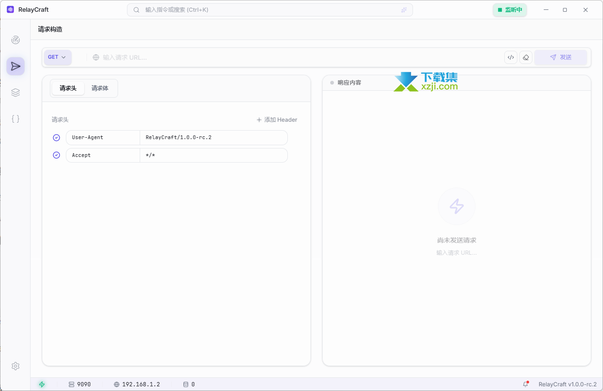
Task: Uncheck the Accept header row
Action: tap(56, 155)
